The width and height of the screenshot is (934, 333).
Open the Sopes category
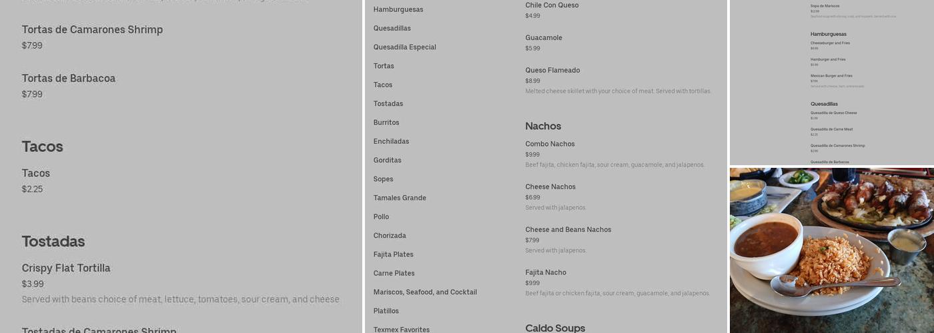coord(383,179)
